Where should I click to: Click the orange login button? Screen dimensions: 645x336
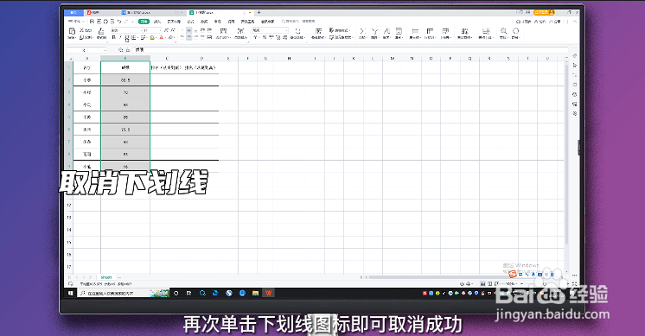[544, 13]
